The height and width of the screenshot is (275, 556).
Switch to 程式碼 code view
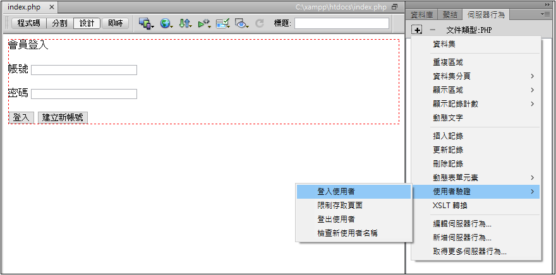click(x=28, y=23)
